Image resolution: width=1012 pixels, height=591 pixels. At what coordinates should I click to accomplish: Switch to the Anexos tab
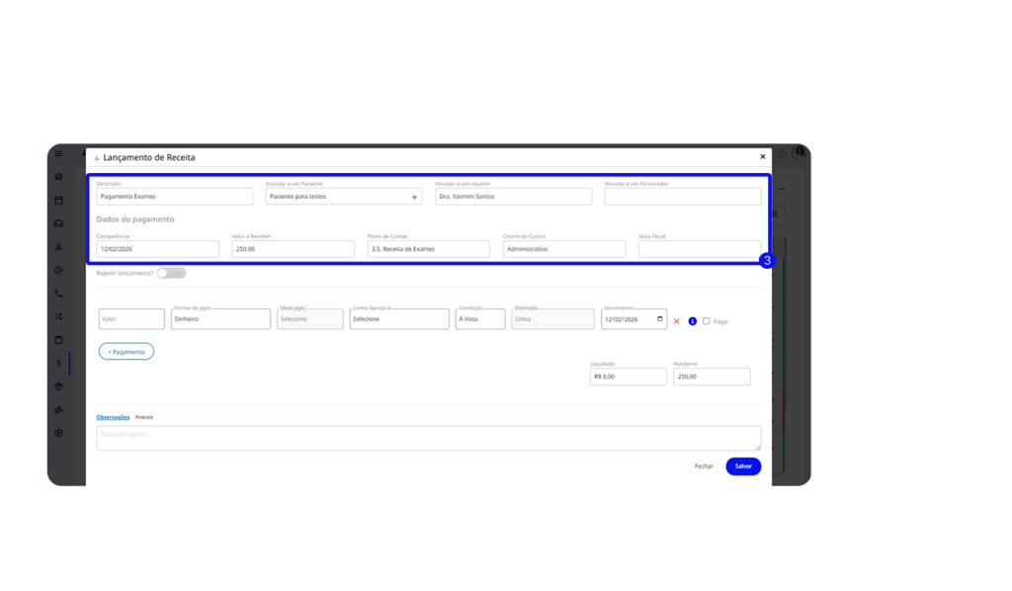[x=144, y=417]
